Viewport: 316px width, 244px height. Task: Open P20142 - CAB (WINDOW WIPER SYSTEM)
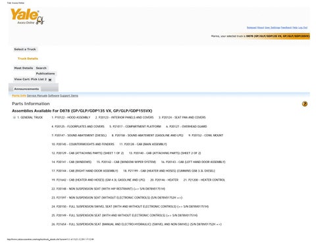126,162
